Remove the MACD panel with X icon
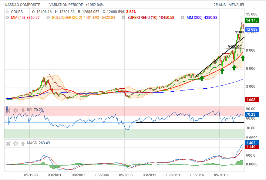The image size is (266, 180). click(8, 144)
